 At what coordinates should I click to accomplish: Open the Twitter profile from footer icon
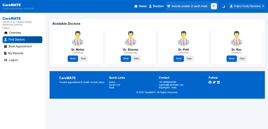214,82
